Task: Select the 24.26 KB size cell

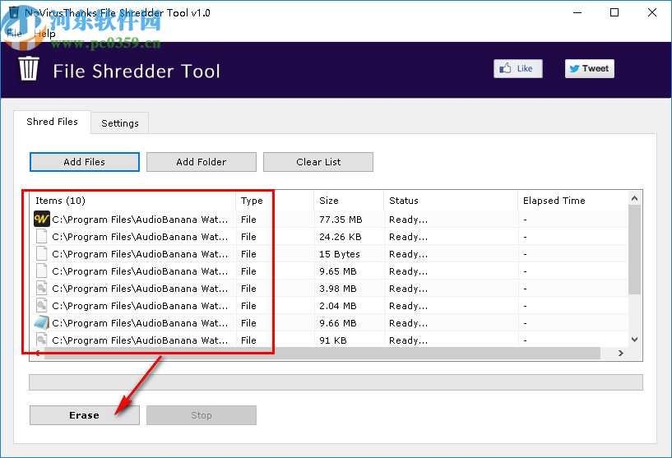Action: [x=341, y=237]
